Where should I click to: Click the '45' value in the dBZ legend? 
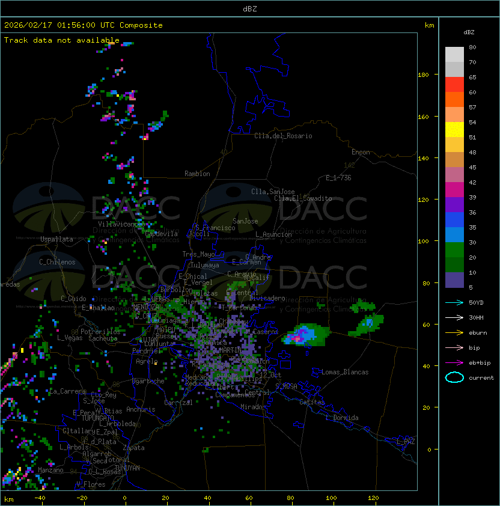(x=472, y=167)
